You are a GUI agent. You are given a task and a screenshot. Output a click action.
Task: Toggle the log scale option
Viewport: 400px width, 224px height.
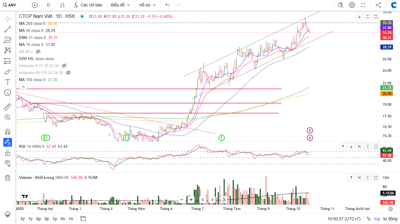coord(377,219)
